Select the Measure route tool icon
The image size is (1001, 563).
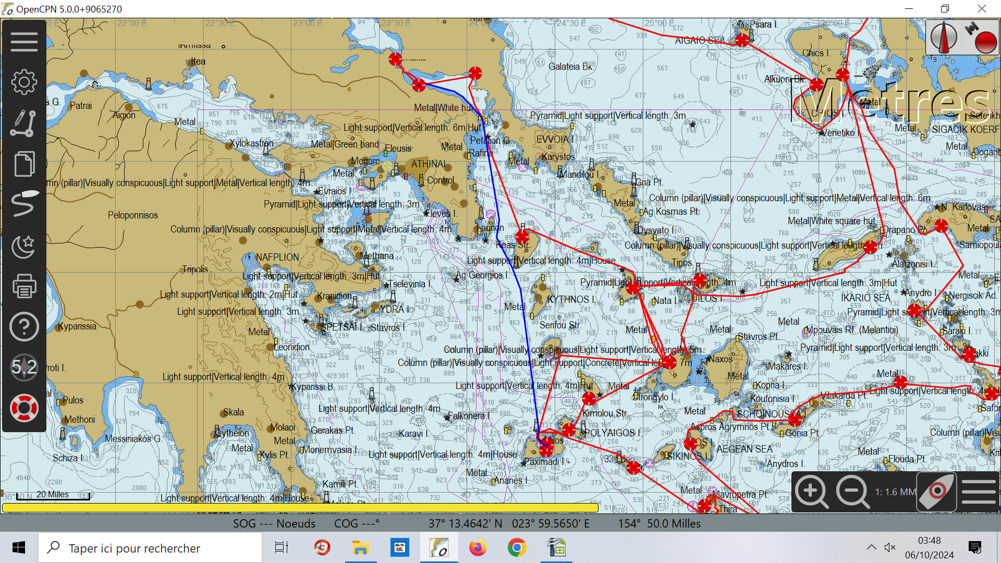click(x=24, y=124)
